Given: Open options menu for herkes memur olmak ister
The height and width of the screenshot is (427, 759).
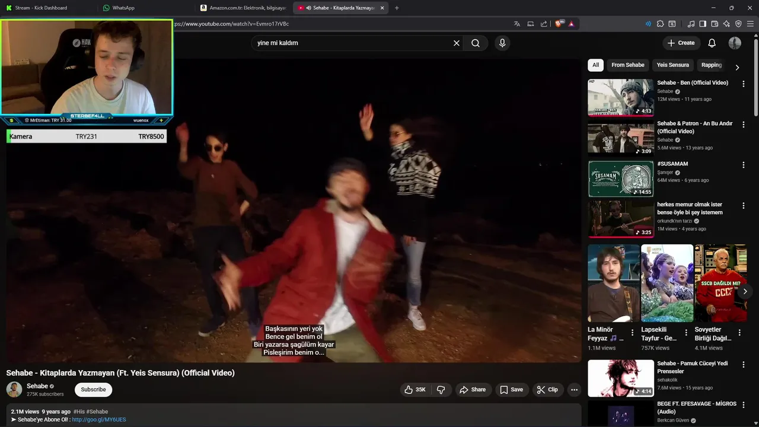Looking at the screenshot, I should tap(743, 205).
